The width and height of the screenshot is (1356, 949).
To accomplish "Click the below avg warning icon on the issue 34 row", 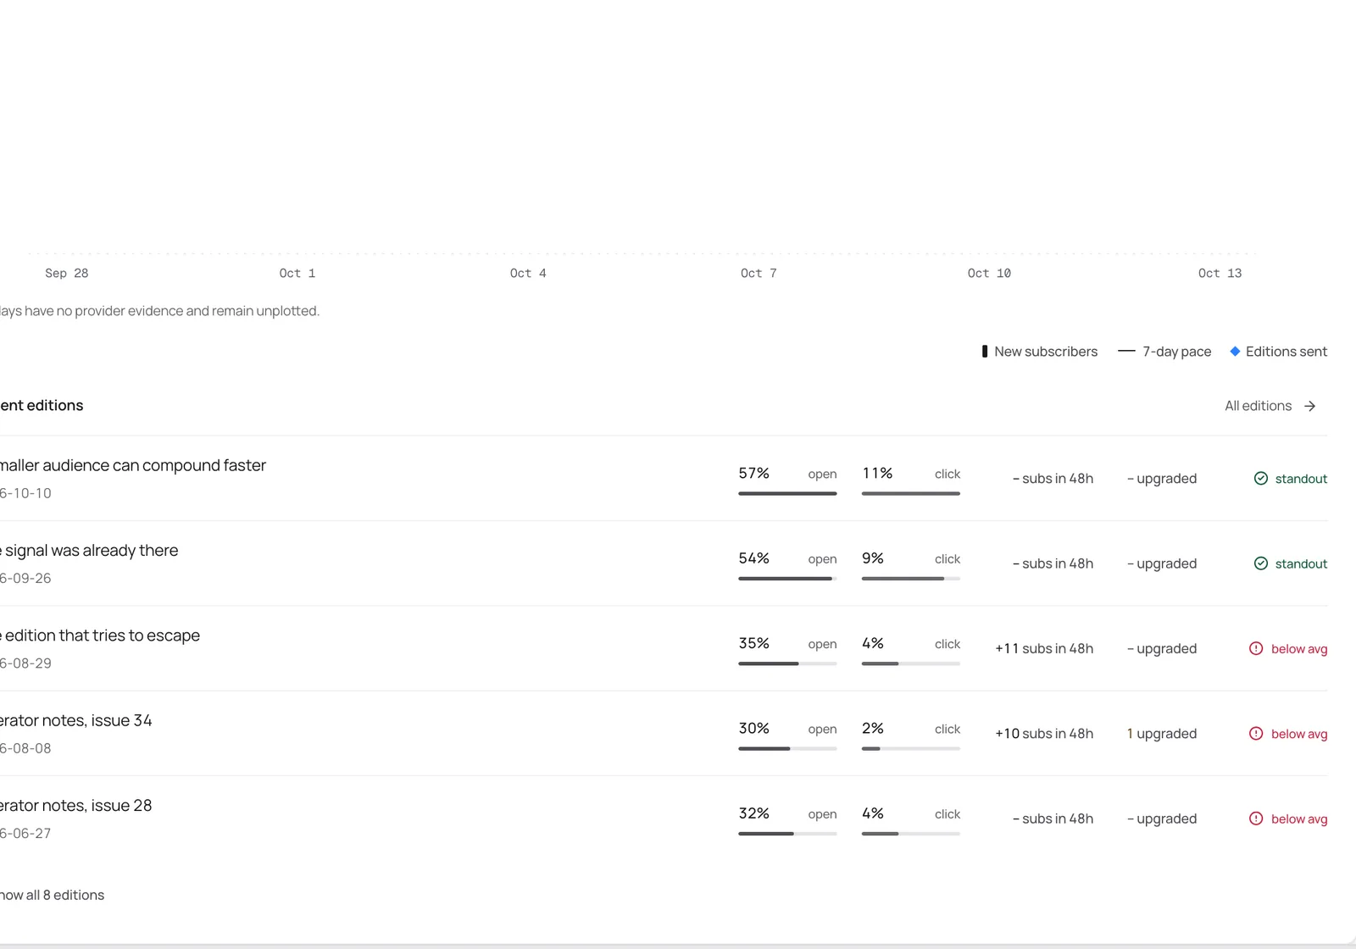I will (x=1256, y=734).
